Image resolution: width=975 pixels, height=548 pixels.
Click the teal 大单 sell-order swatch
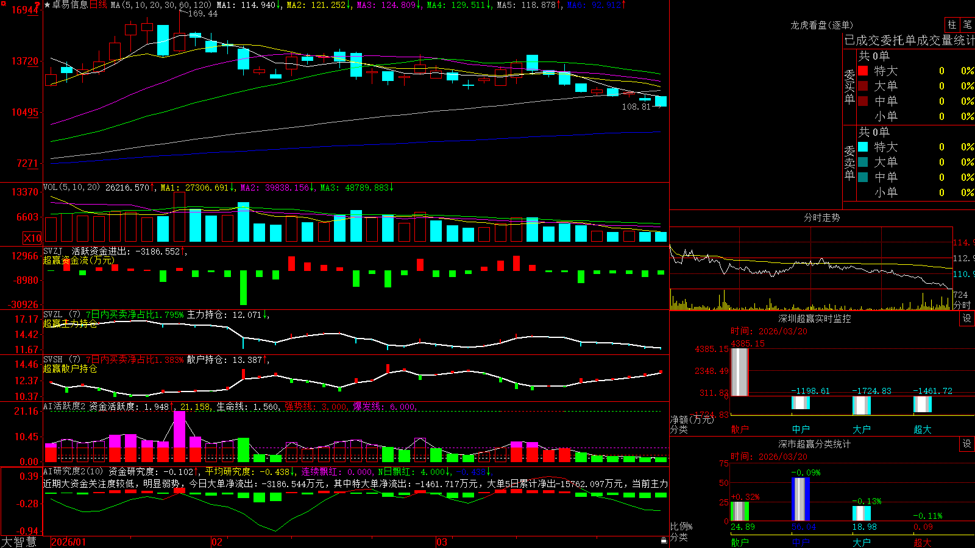[x=863, y=162]
